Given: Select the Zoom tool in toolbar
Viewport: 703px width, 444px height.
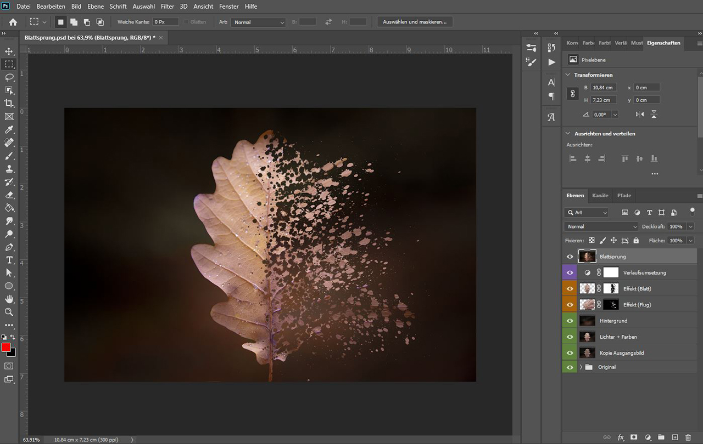Looking at the screenshot, I should point(9,312).
